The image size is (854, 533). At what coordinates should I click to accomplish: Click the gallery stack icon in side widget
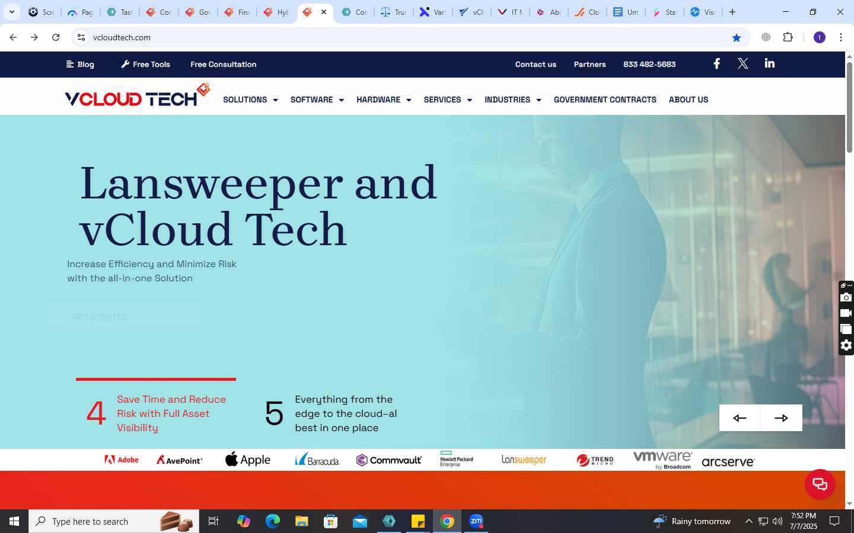[846, 329]
